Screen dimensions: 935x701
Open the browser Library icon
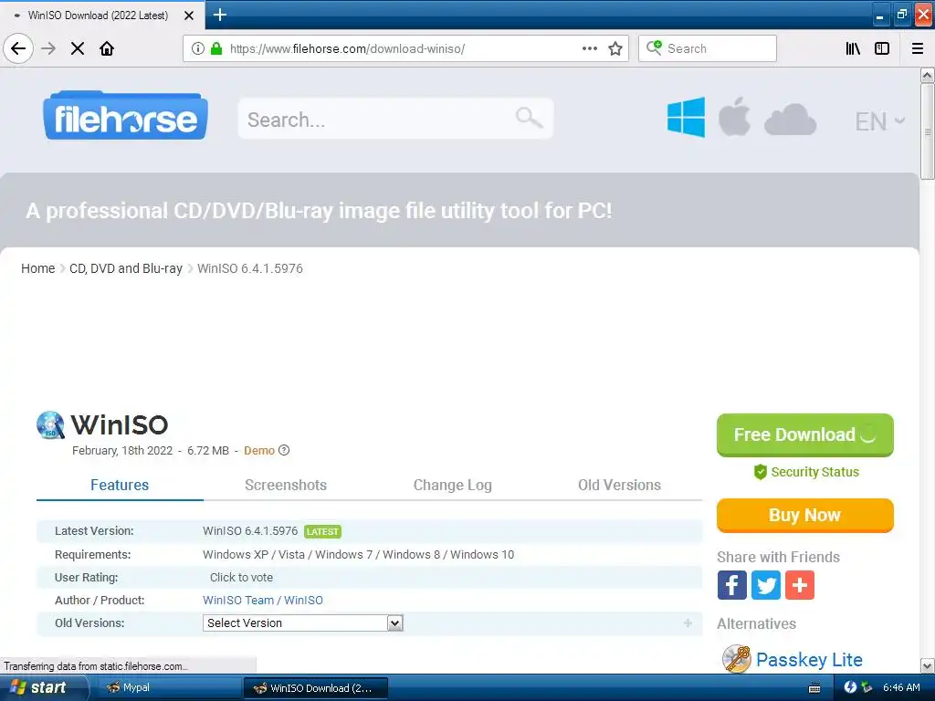pos(853,48)
